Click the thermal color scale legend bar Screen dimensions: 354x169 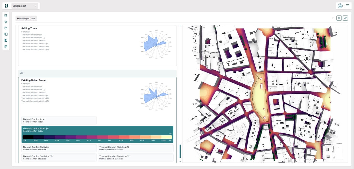coord(97,137)
